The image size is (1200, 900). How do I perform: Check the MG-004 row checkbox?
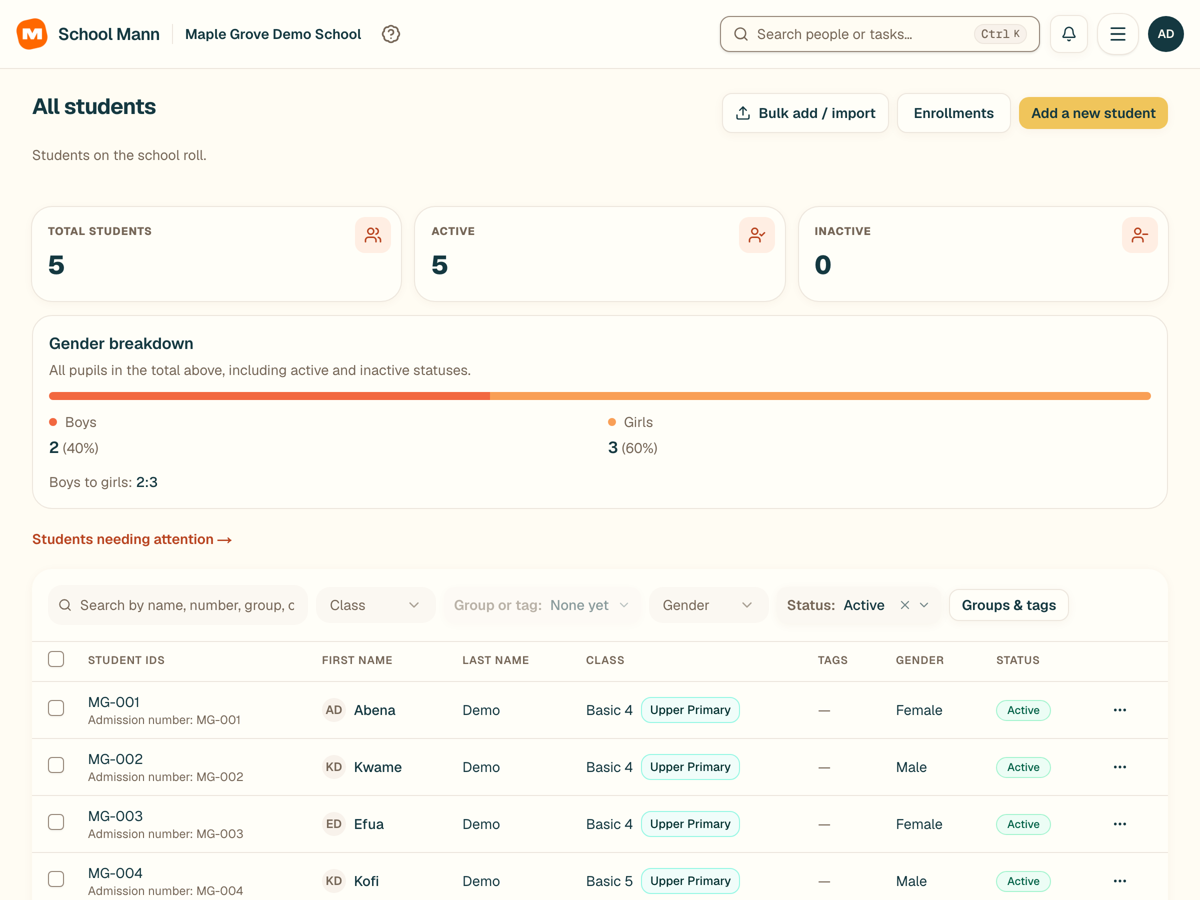point(56,879)
